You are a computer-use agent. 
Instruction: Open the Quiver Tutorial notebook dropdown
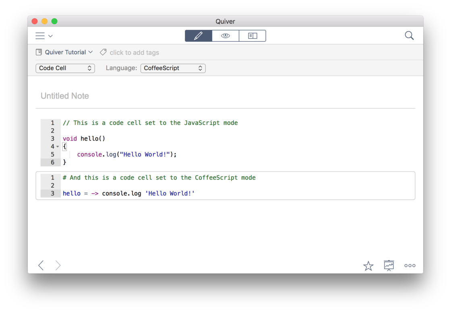(69, 52)
